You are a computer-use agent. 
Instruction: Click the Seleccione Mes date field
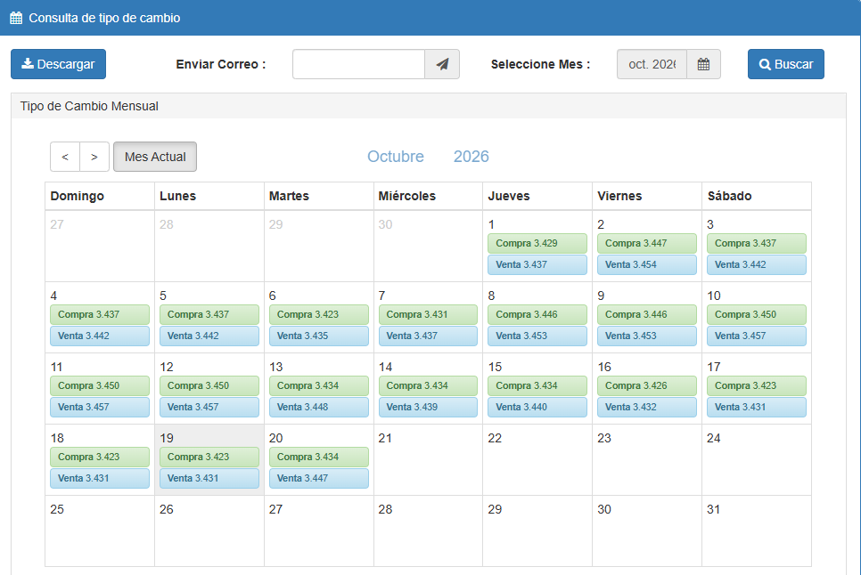pyautogui.click(x=652, y=64)
